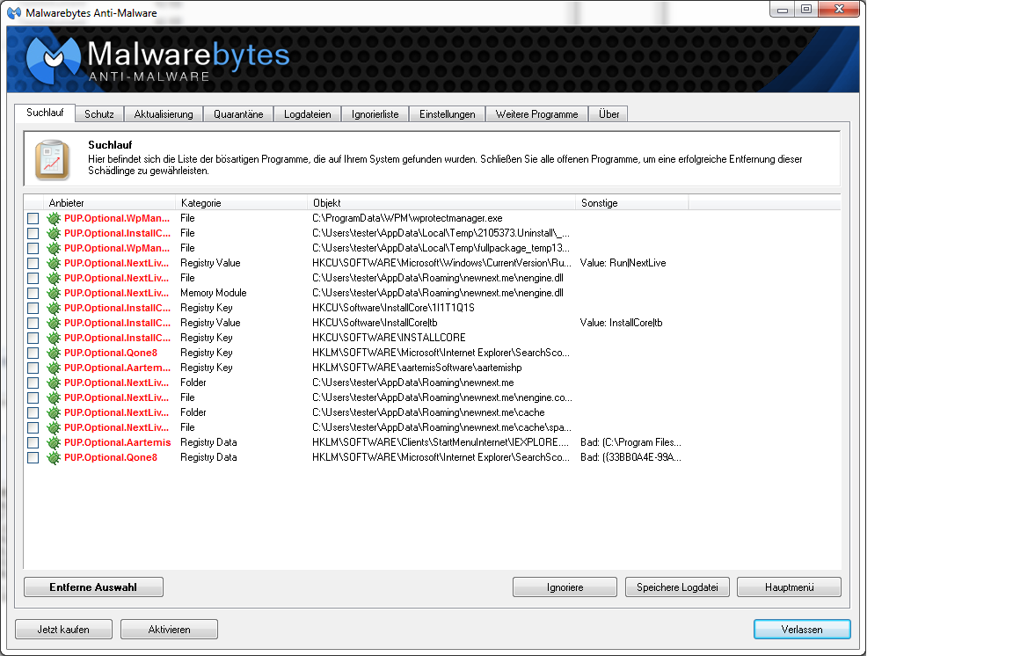Click the Ignoriere button
Viewport: 1013px width, 656px height.
(x=565, y=587)
